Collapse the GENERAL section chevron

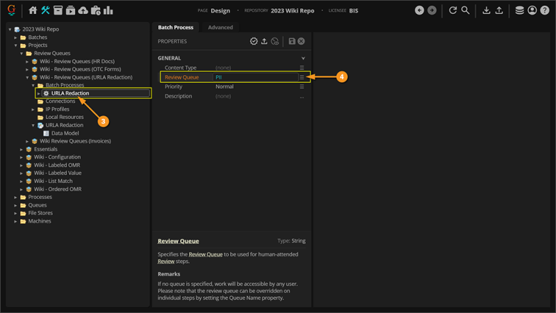pos(303,58)
